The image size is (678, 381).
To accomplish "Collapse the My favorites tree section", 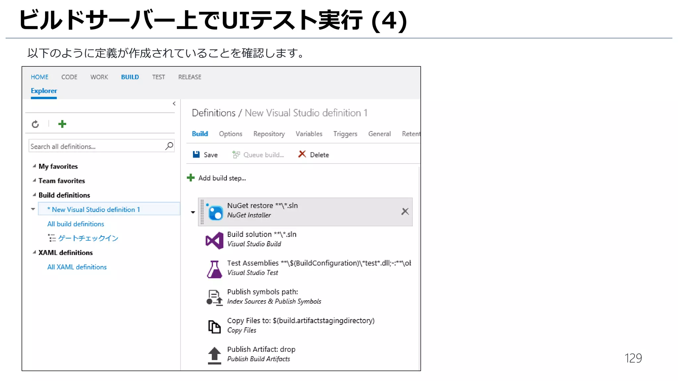I will 34,166.
